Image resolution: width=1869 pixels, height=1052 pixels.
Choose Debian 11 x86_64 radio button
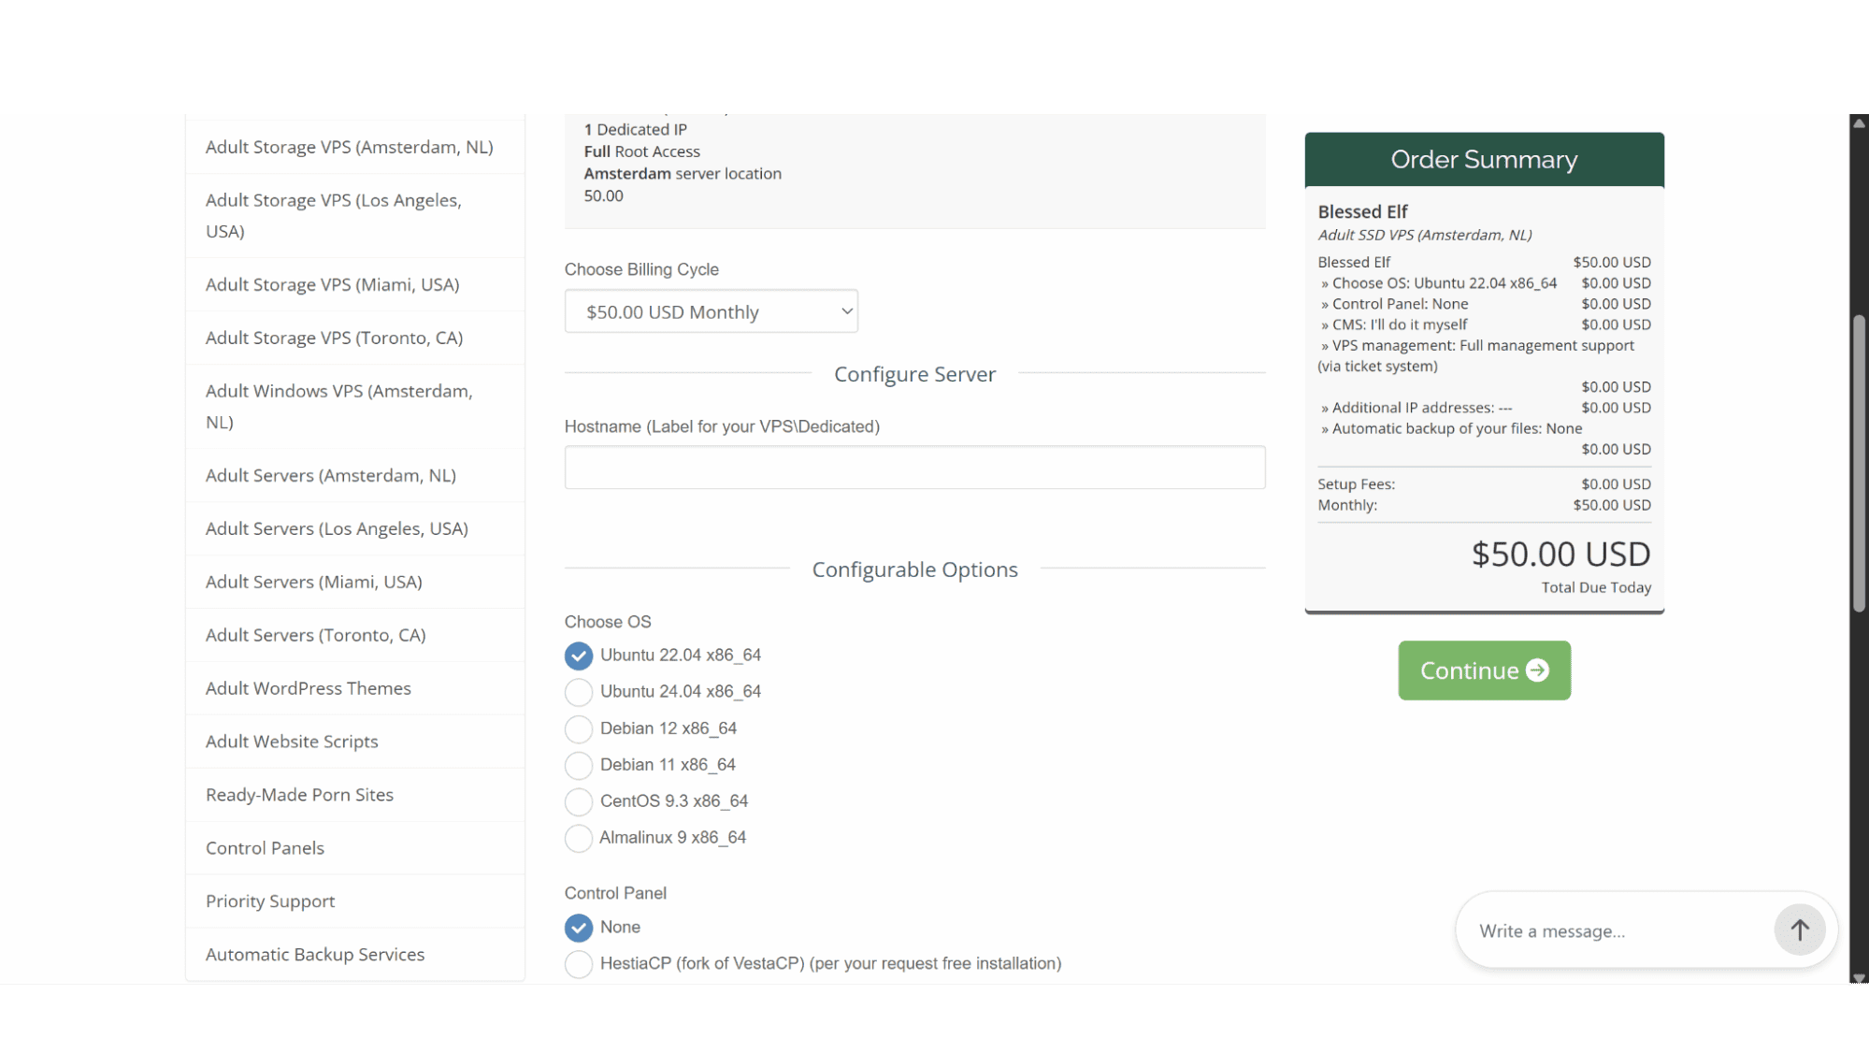[579, 765]
